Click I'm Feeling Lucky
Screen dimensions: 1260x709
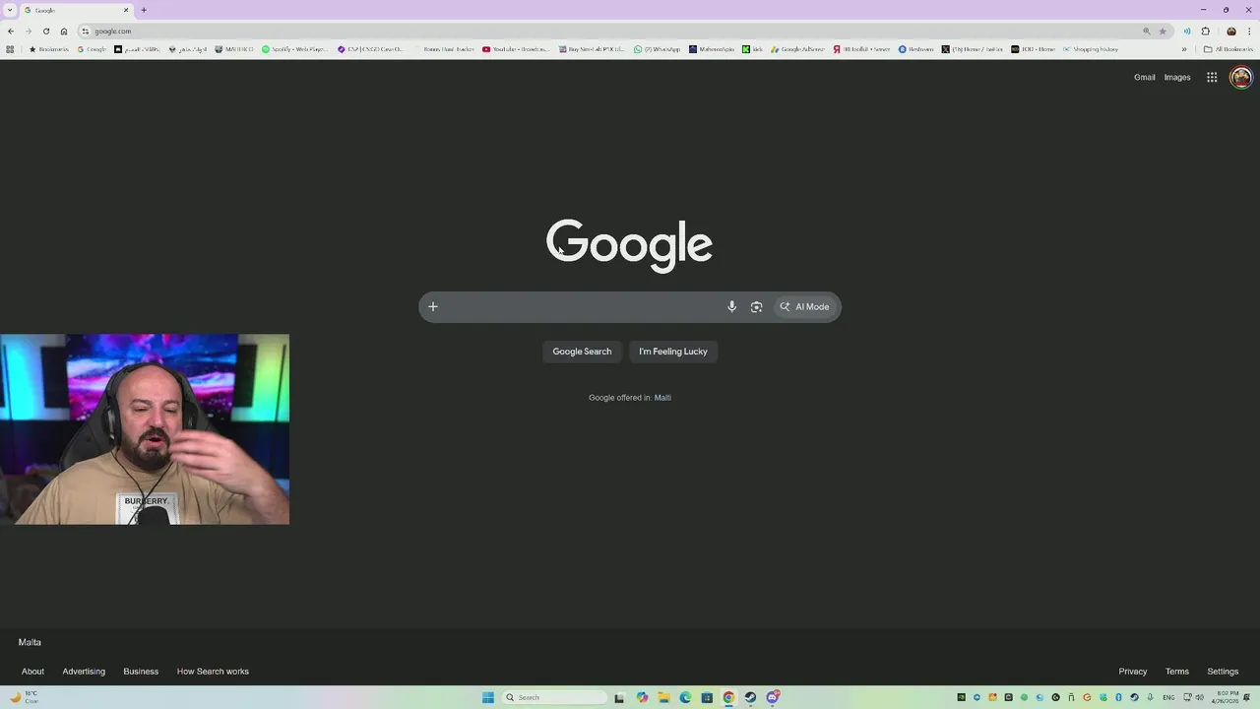673,352
